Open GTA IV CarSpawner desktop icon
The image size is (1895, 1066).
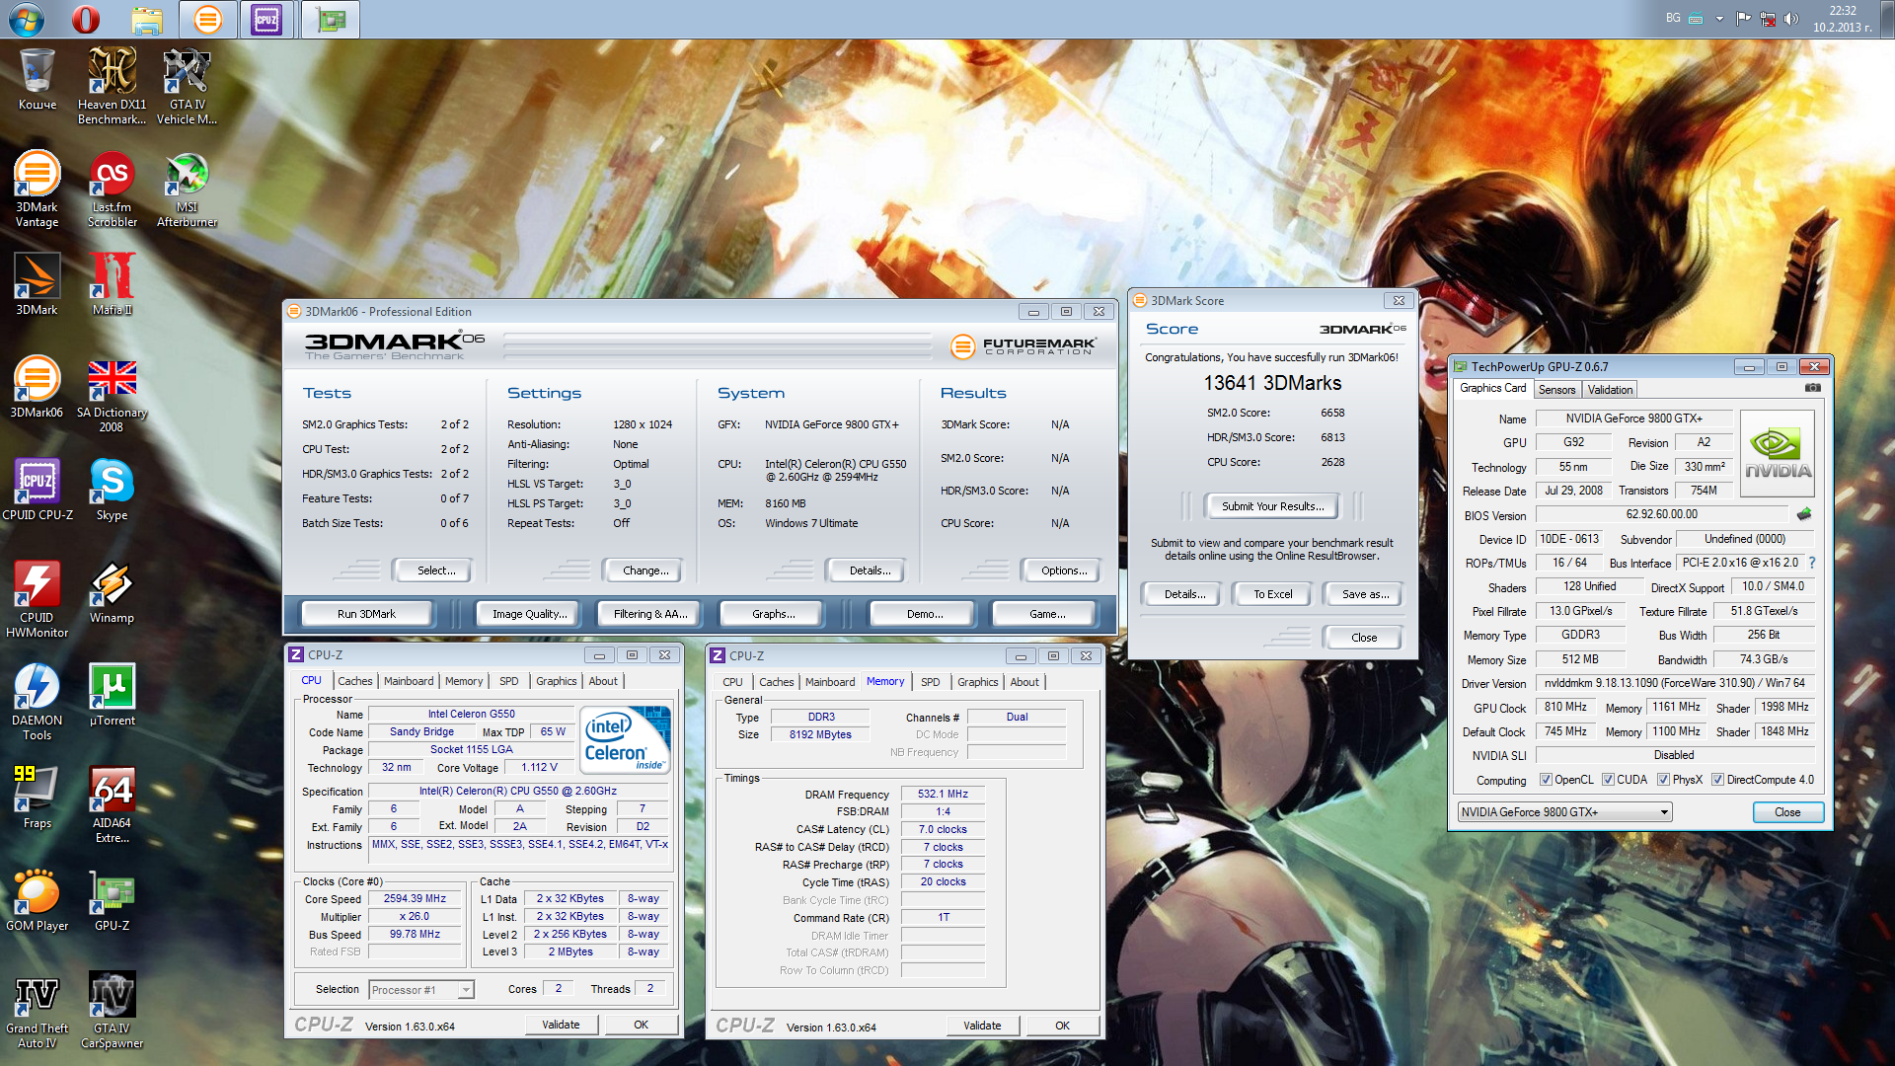tap(112, 1010)
